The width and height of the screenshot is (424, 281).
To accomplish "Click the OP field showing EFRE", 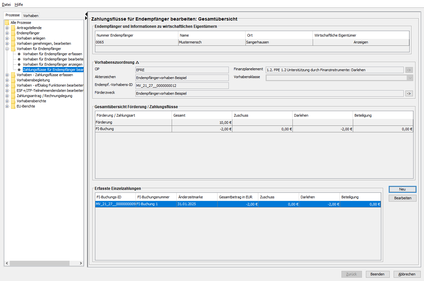I will (x=182, y=70).
